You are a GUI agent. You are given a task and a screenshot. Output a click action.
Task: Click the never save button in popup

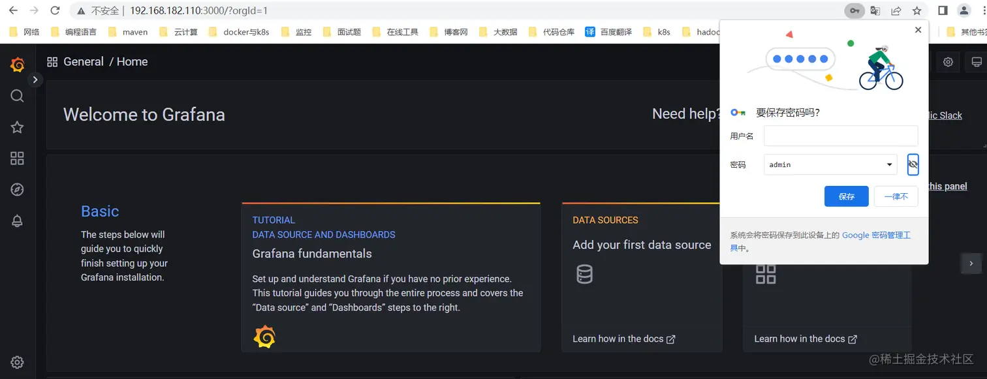tap(896, 196)
